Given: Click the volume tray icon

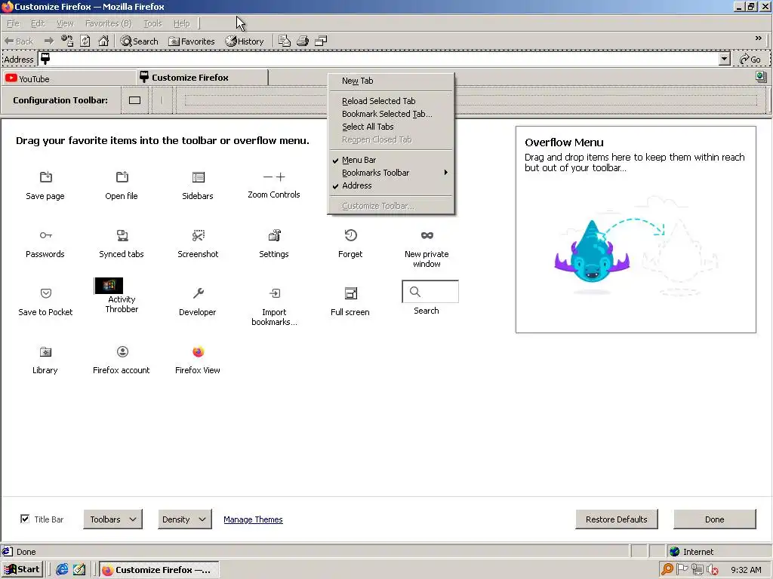Looking at the screenshot, I should [713, 570].
